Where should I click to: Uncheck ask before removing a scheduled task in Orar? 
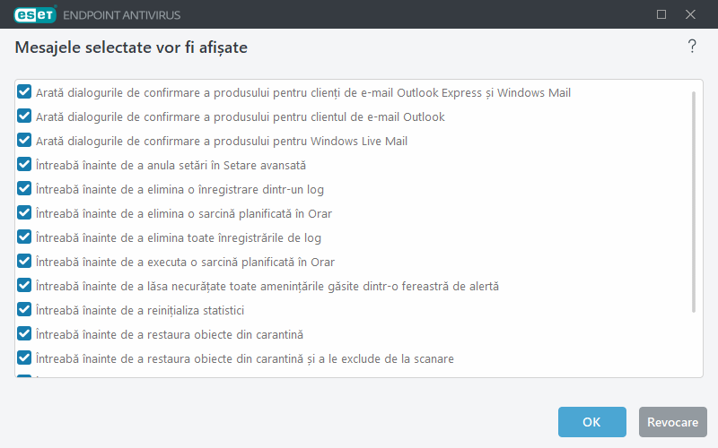coord(24,213)
